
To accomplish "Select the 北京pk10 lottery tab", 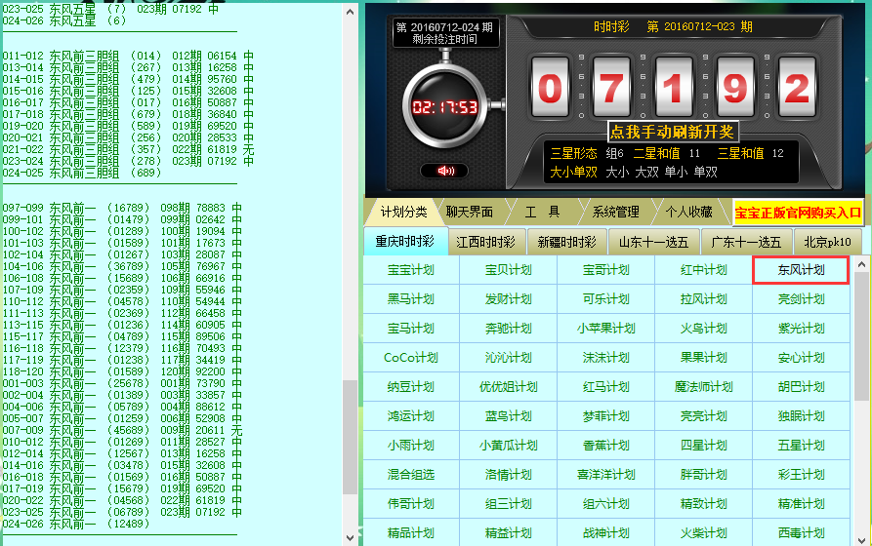I will click(827, 242).
